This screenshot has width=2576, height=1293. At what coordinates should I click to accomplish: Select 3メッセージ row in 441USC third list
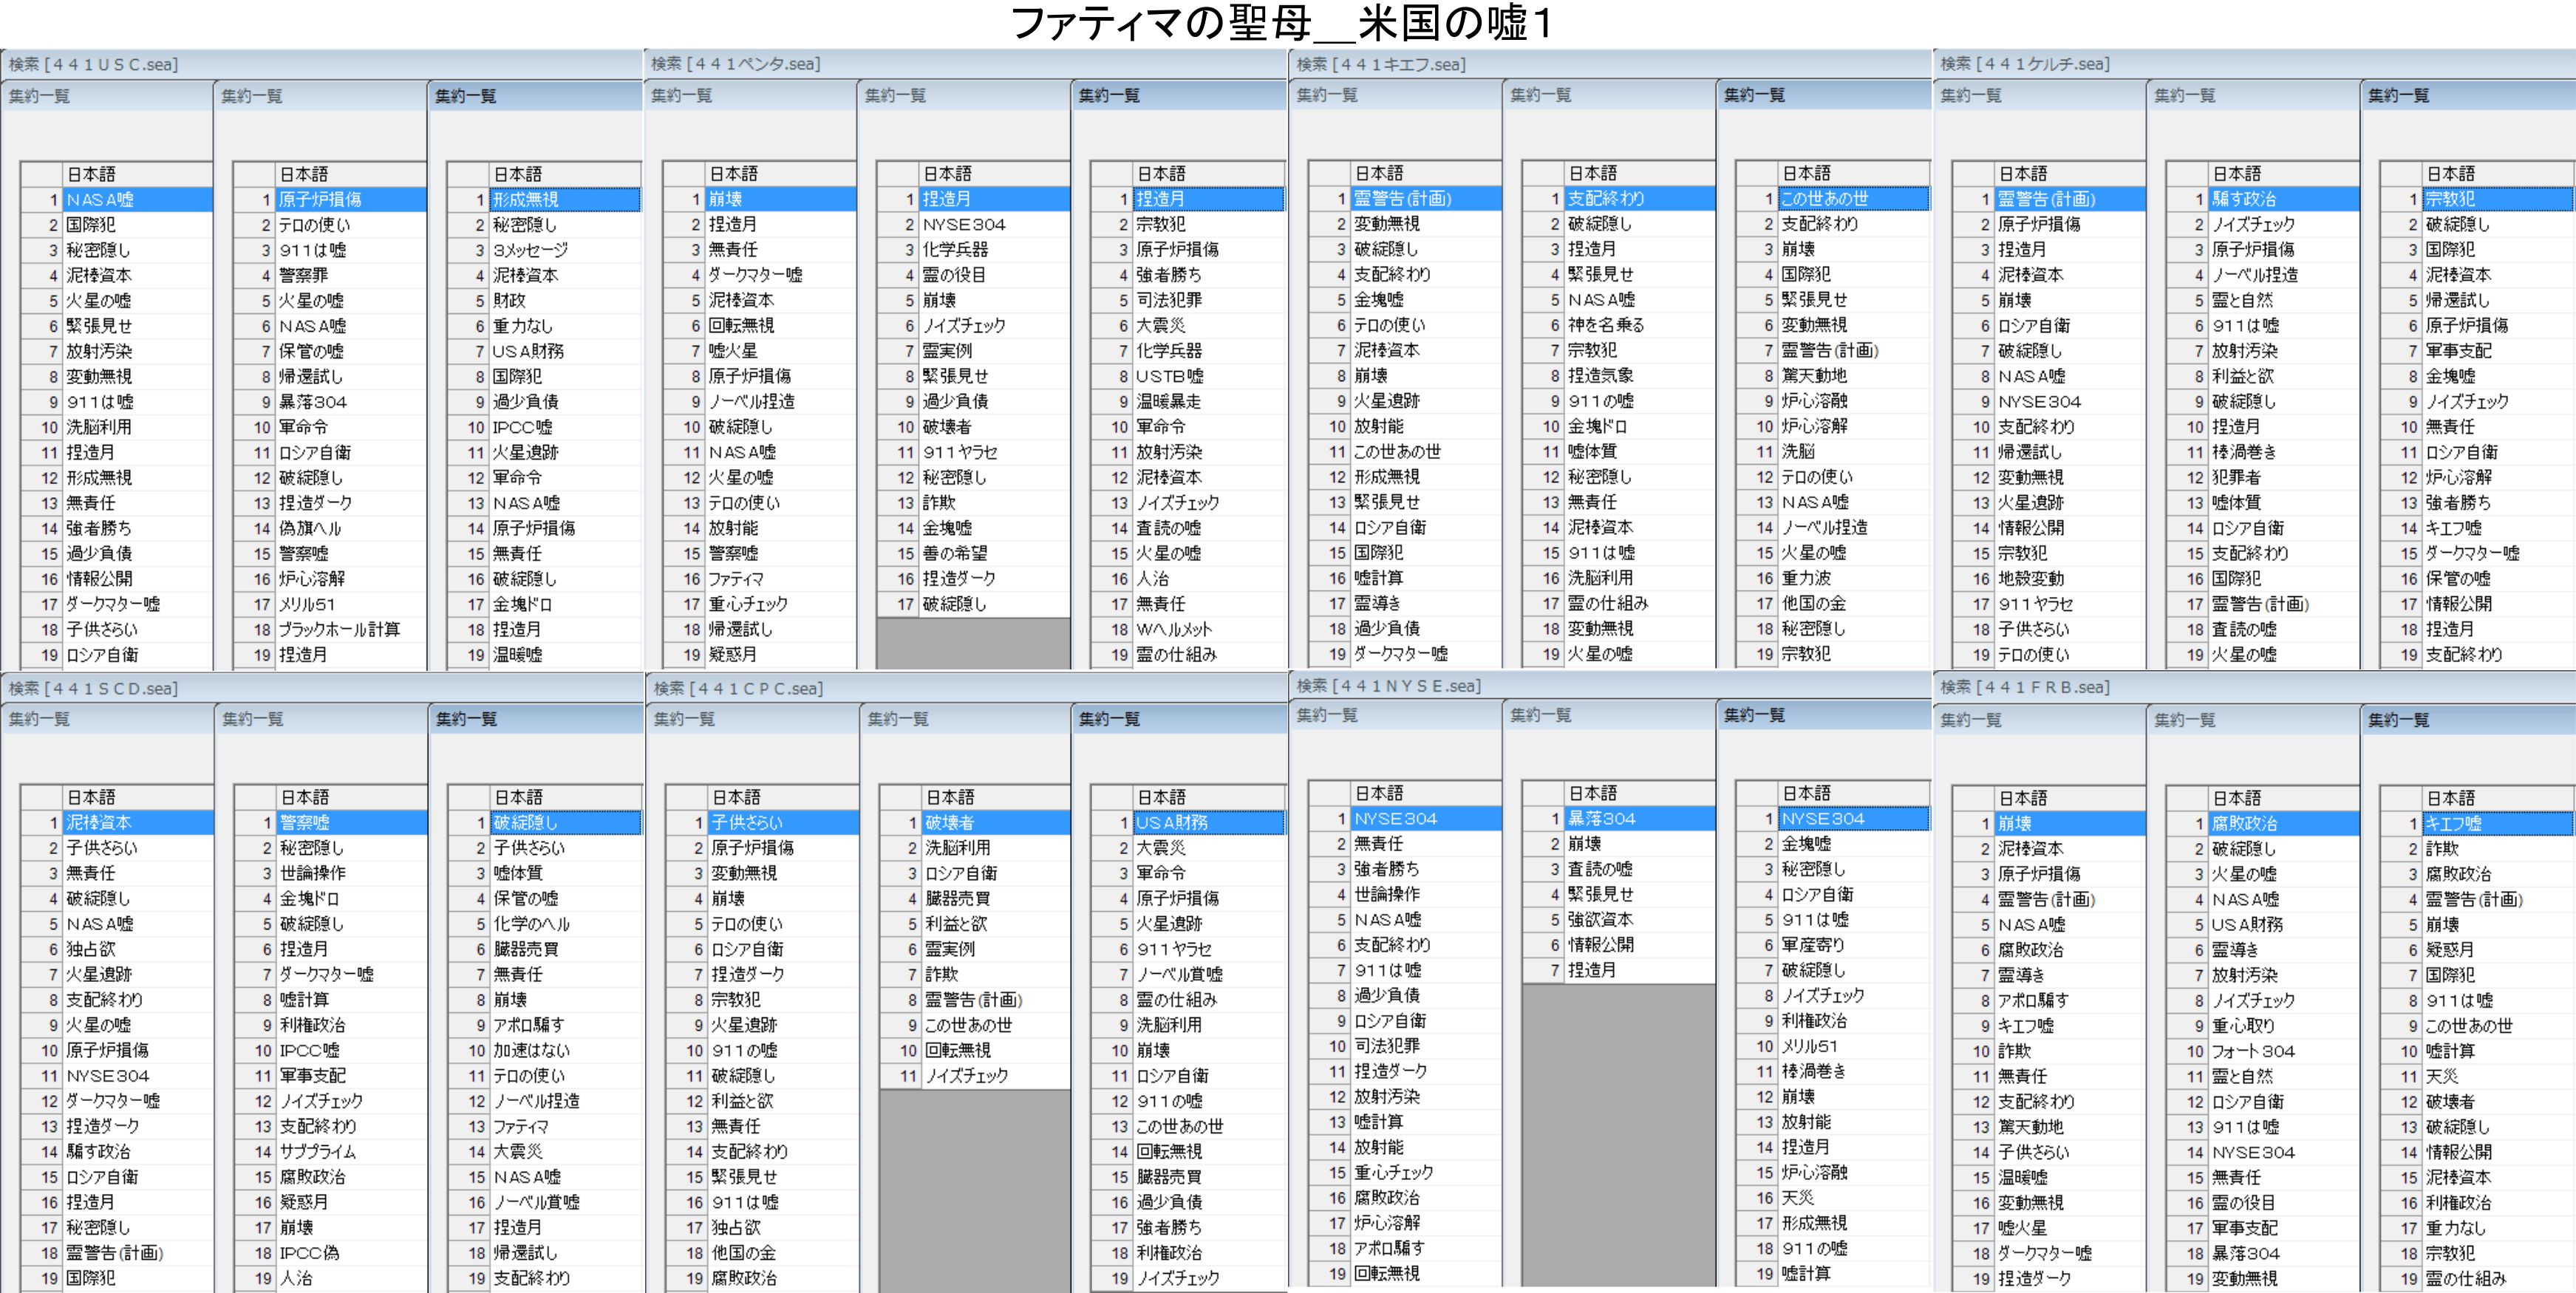pos(530,250)
